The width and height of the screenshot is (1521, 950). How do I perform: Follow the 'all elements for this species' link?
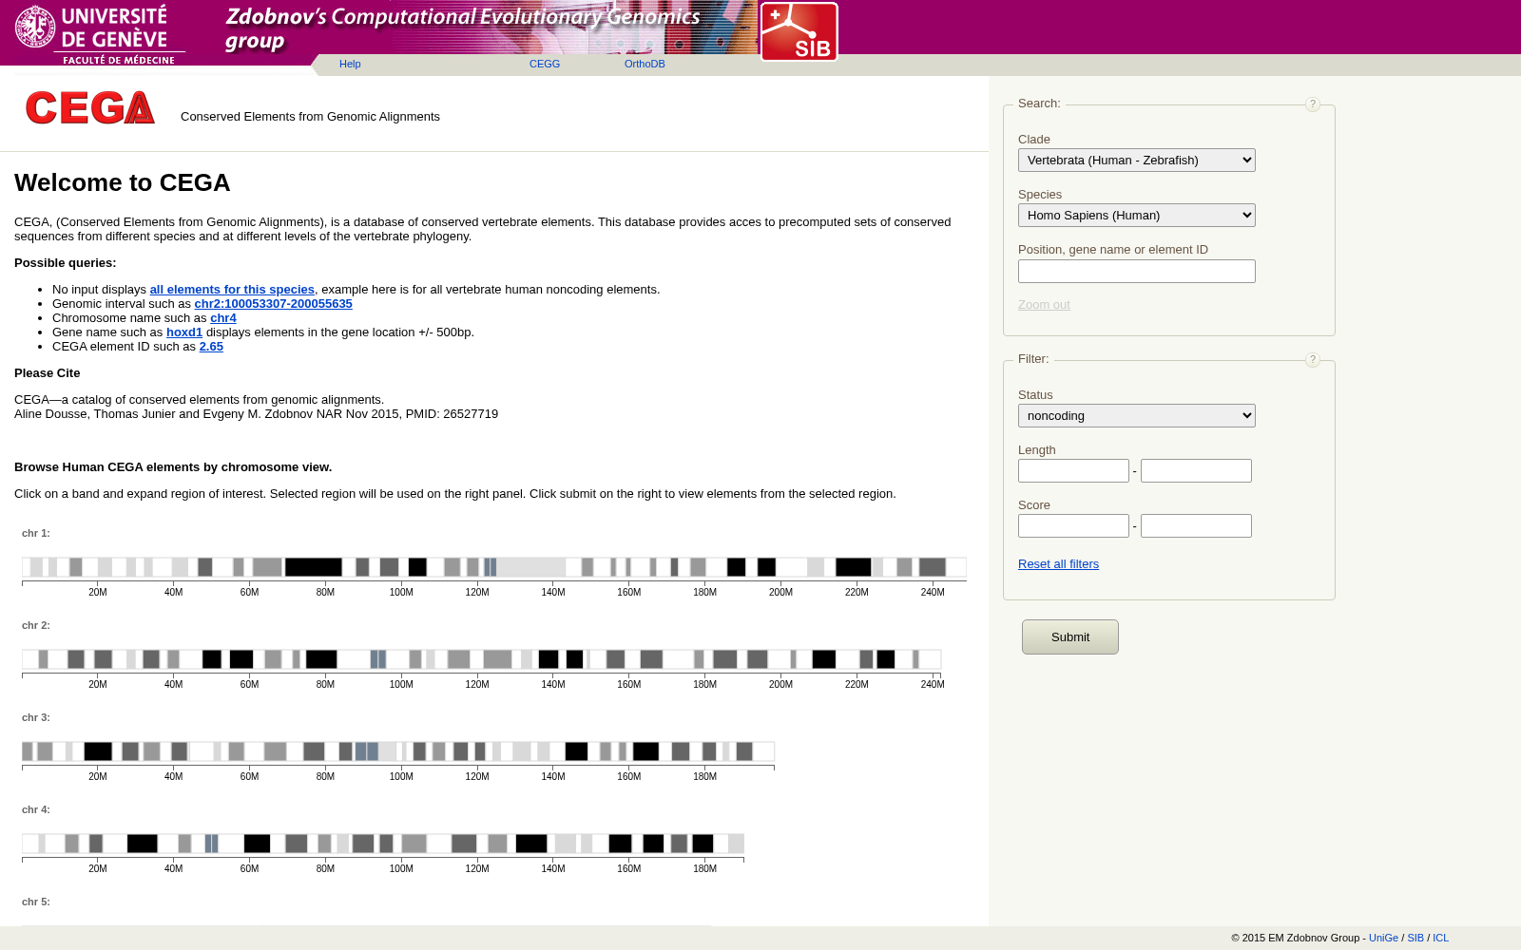coord(232,290)
